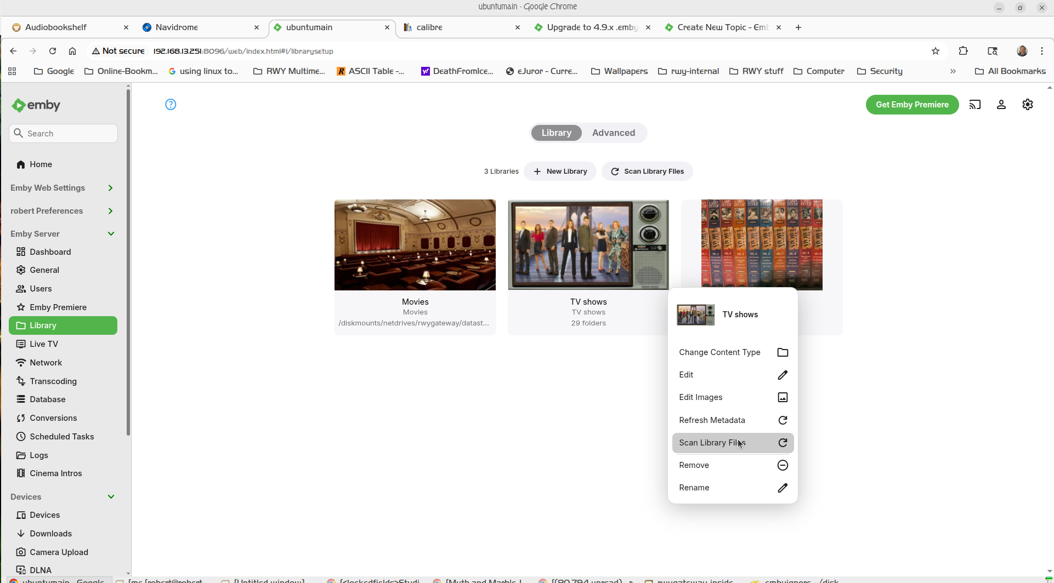Click the help question mark icon
1054x583 pixels.
(171, 104)
